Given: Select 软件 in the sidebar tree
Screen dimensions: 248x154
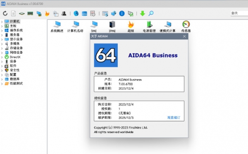Looking at the screenshot, I should point(13,66).
